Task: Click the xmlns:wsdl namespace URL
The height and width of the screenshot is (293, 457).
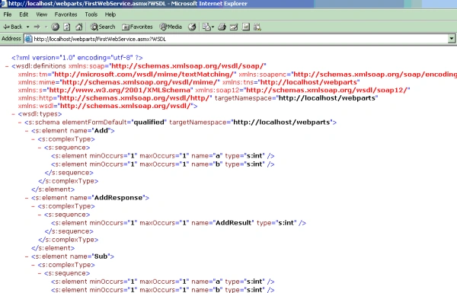Action: click(126, 106)
